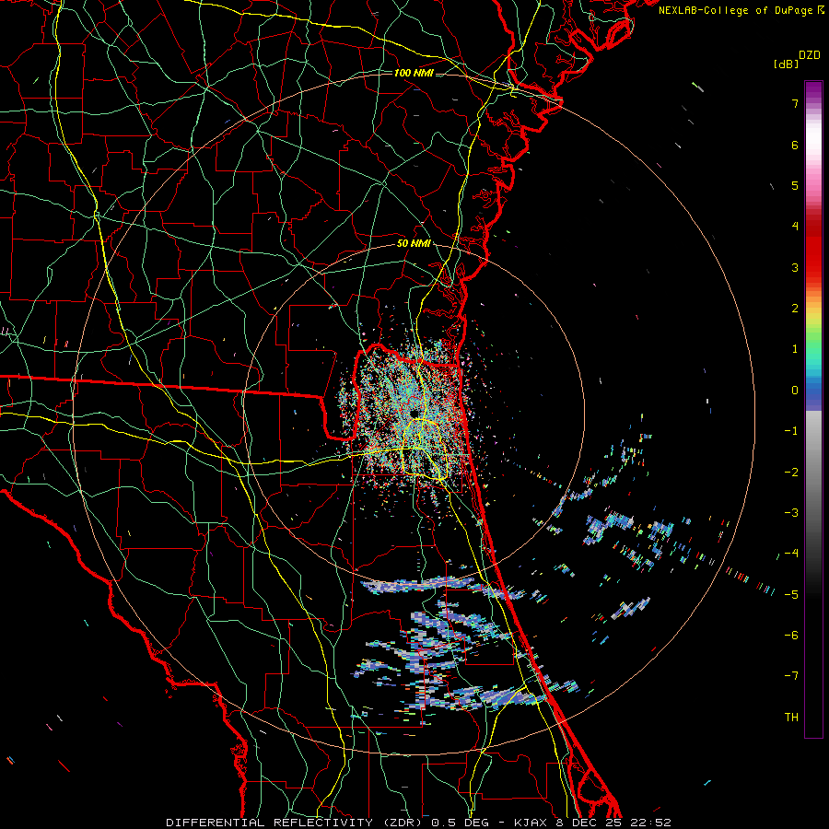Click the -5 dB tick label
Viewport: 829px width, 829px height.
pyautogui.click(x=791, y=595)
